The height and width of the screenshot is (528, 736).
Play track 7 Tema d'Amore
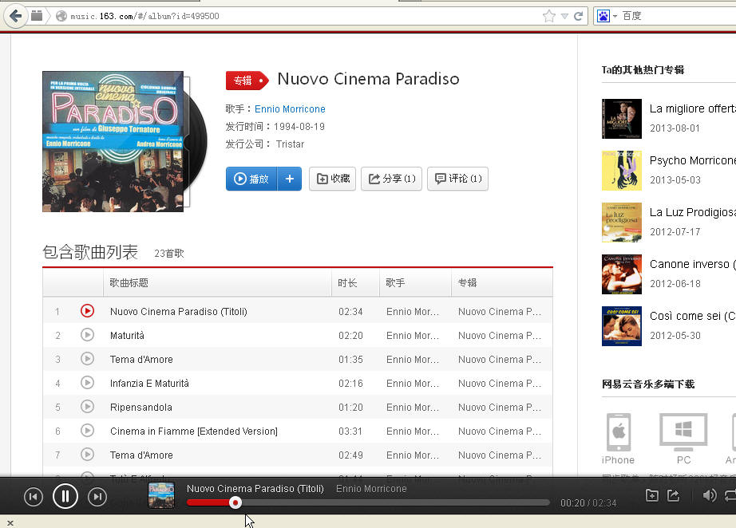click(87, 455)
